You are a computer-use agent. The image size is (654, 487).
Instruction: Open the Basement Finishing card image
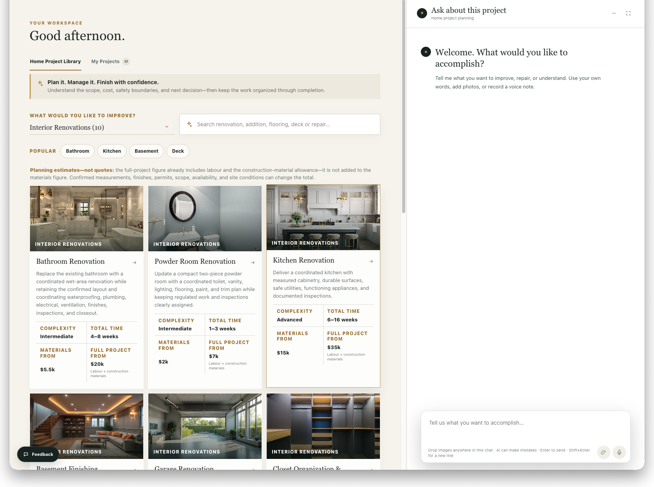[86, 426]
